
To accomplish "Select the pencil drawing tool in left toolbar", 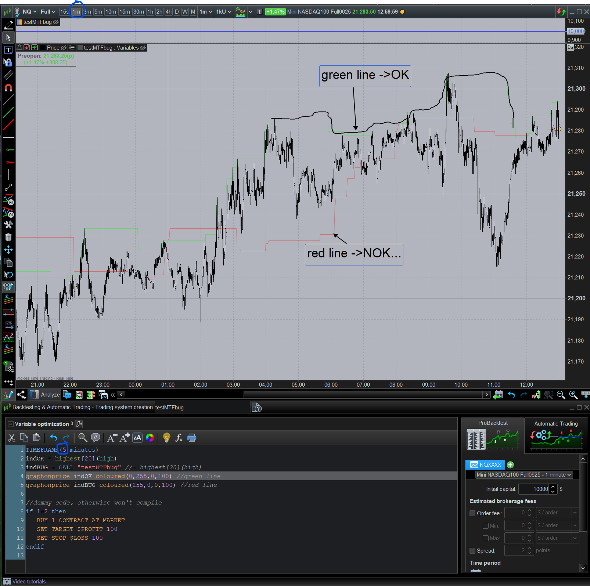I will tap(8, 25).
